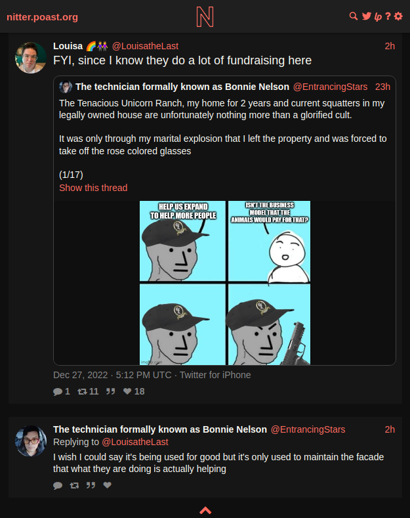Screen dimensions: 410x518
Task: Open "Show this thread" link
Action: (93, 188)
